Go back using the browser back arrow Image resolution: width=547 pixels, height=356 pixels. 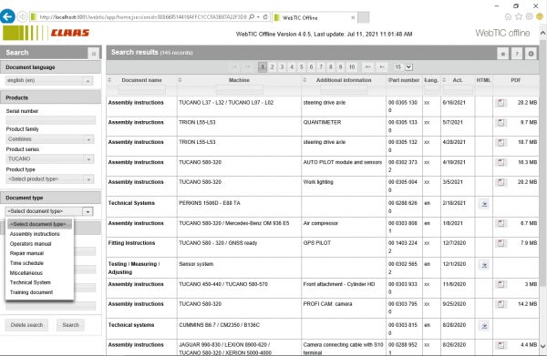tap(7, 16)
